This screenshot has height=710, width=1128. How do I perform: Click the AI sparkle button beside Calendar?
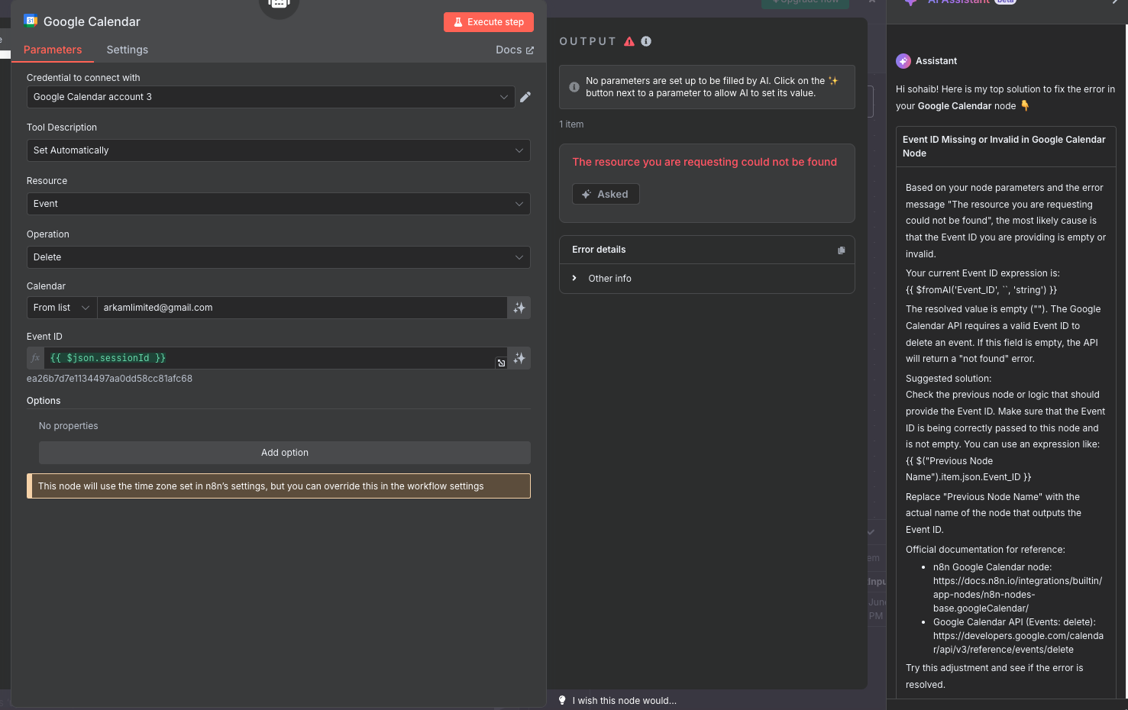(x=519, y=308)
